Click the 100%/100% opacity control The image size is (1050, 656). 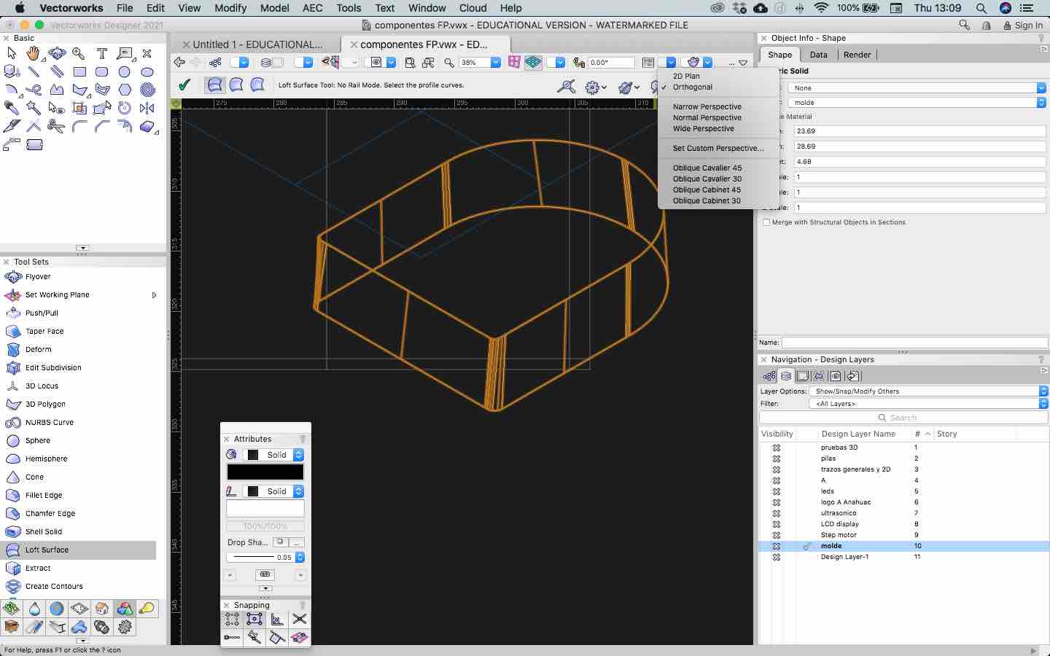pyautogui.click(x=265, y=526)
